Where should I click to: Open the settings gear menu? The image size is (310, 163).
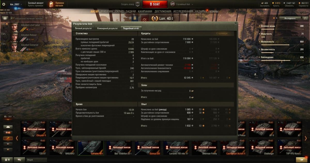point(4,4)
